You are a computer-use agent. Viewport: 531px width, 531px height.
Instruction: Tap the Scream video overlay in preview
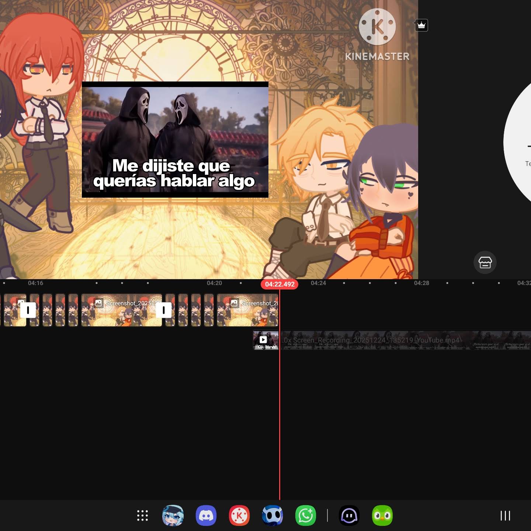175,139
